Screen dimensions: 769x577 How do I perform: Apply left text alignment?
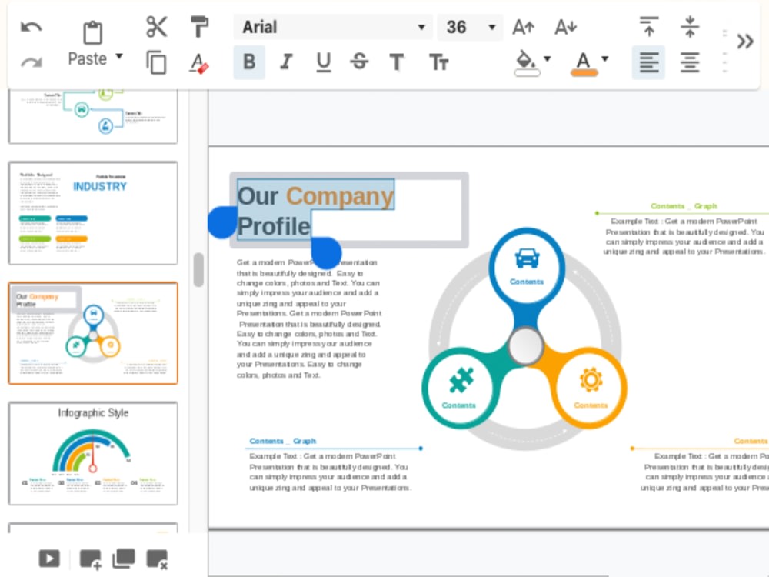648,62
